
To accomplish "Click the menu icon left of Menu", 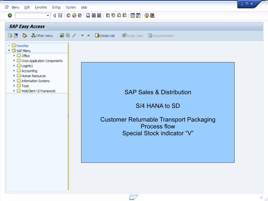I will click(x=7, y=7).
